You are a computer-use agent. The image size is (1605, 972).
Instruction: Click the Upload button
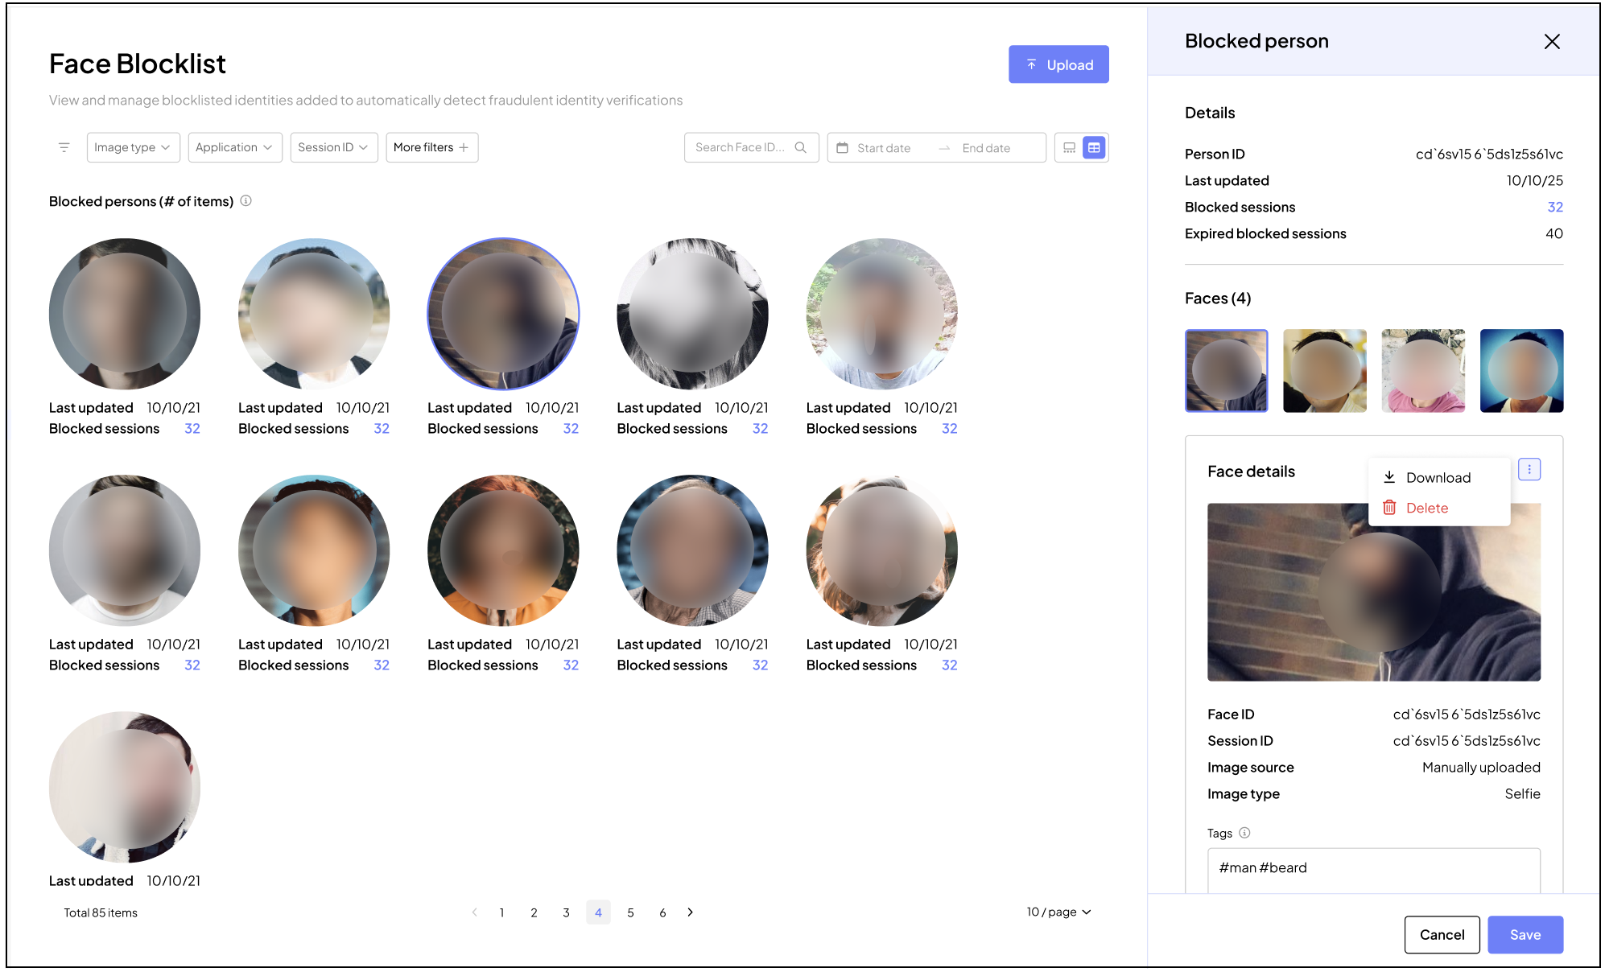click(x=1058, y=64)
